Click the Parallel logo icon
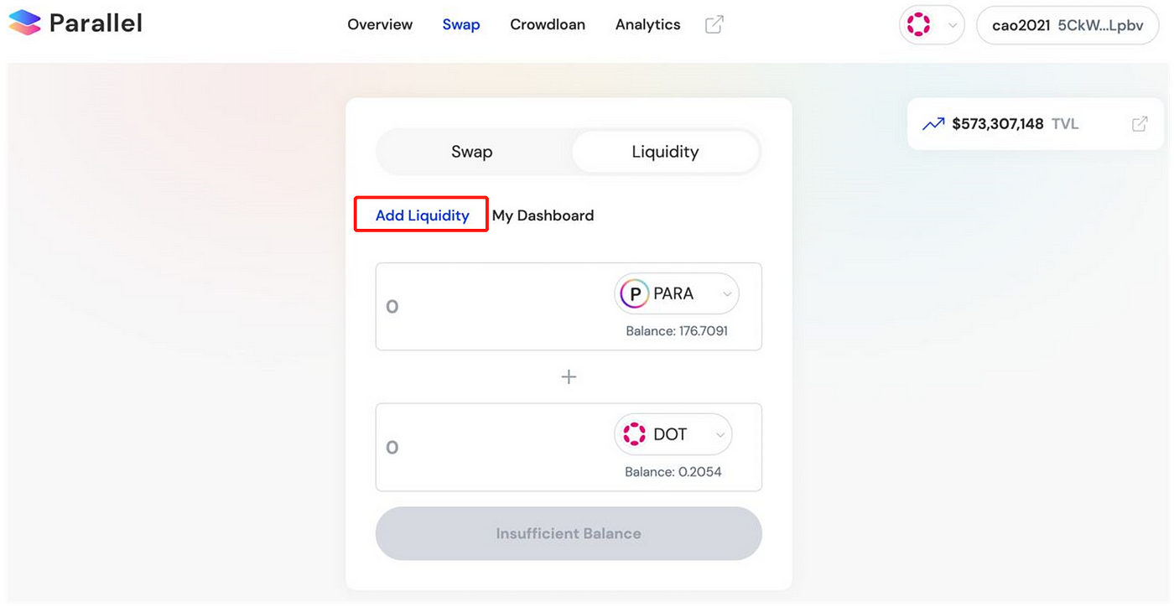 [24, 23]
